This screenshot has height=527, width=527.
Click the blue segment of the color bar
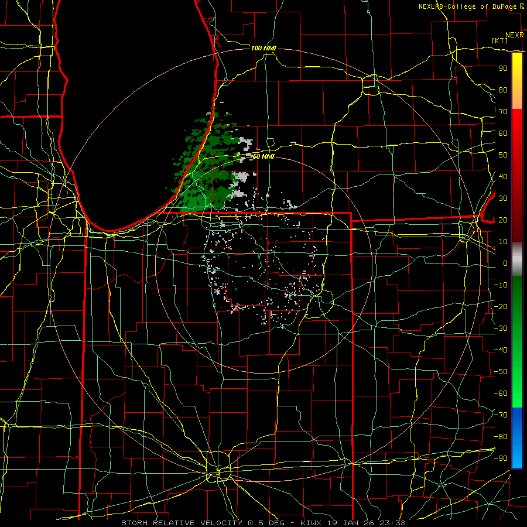pyautogui.click(x=517, y=438)
